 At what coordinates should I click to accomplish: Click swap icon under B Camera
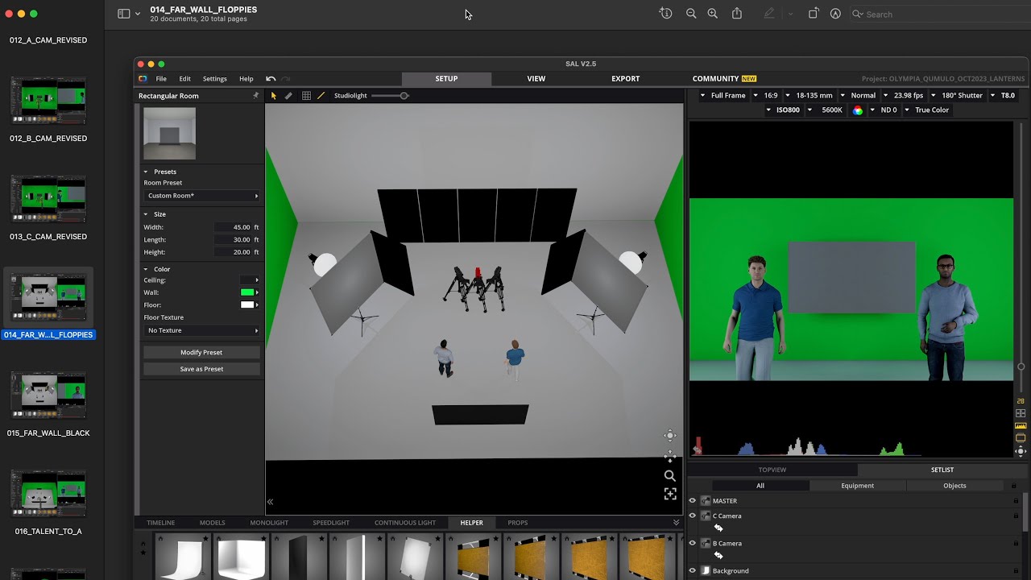pyautogui.click(x=718, y=556)
